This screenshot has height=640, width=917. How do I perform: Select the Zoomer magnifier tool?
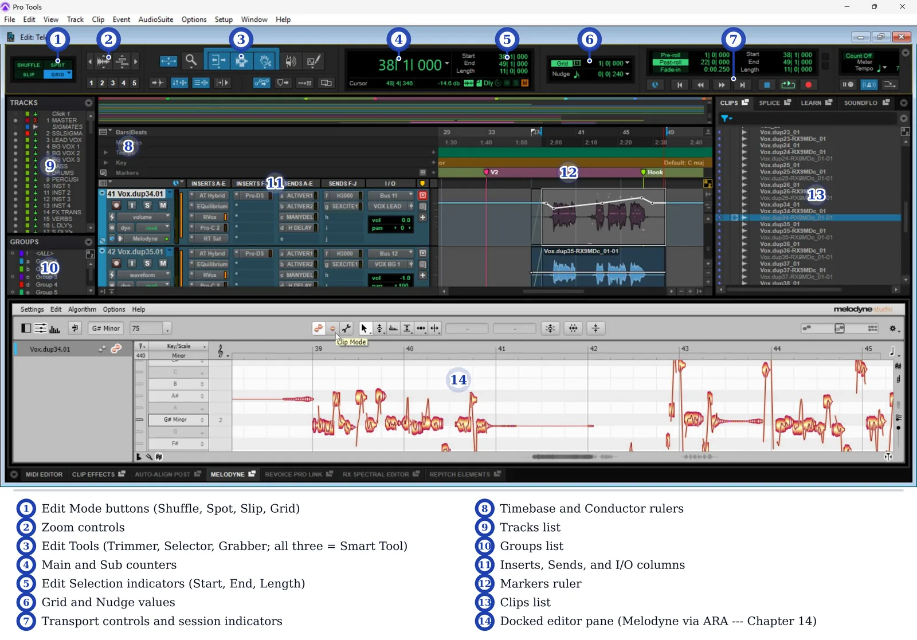pos(191,61)
